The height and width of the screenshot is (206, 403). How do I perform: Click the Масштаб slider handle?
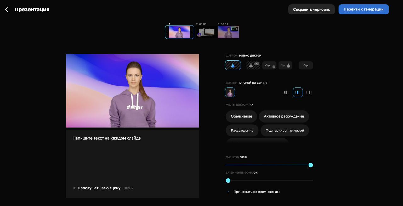(x=311, y=165)
